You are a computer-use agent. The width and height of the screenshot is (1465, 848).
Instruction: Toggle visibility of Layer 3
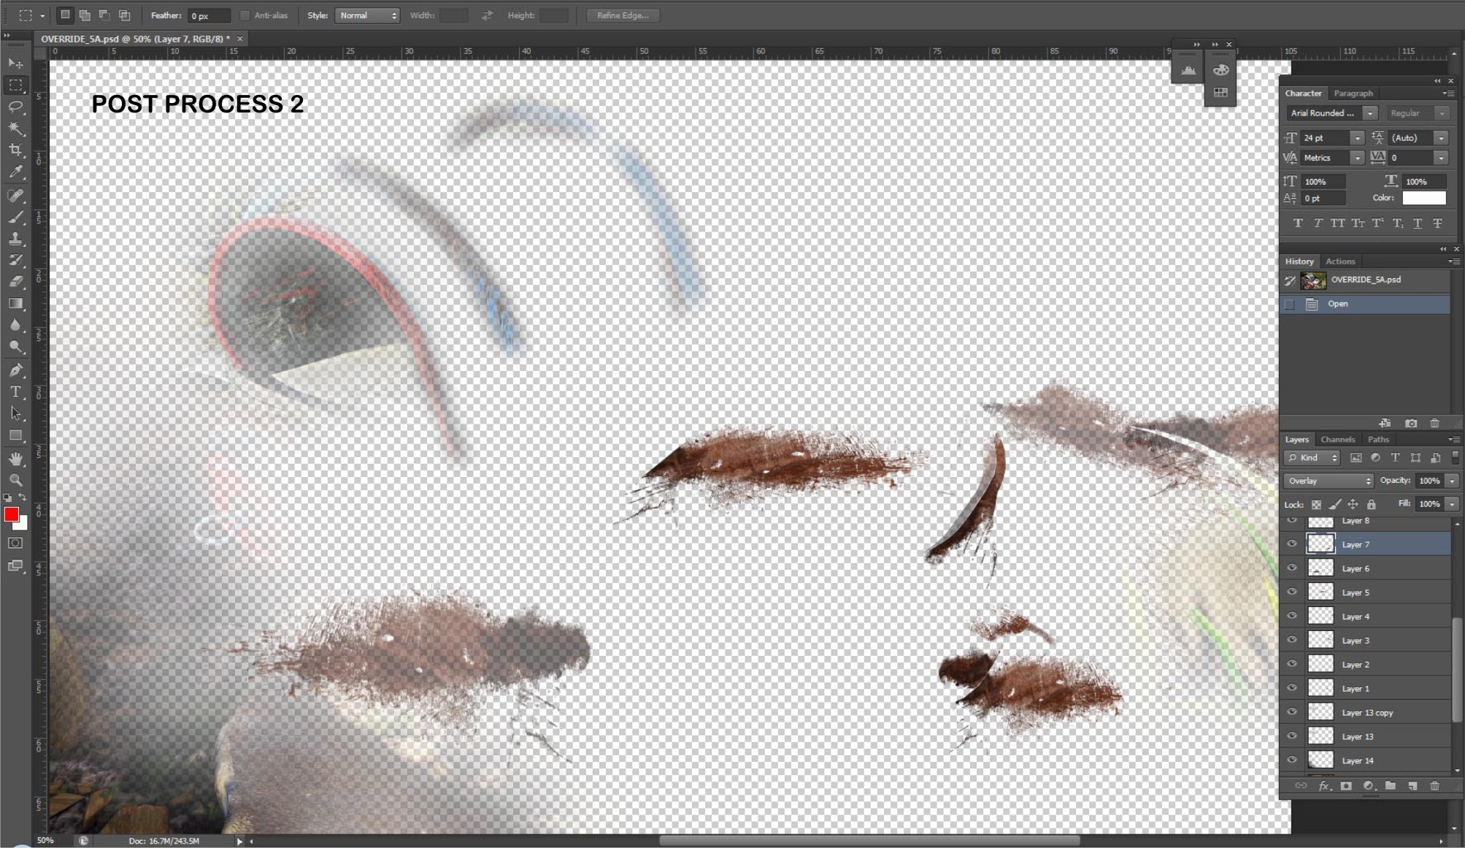coord(1292,640)
